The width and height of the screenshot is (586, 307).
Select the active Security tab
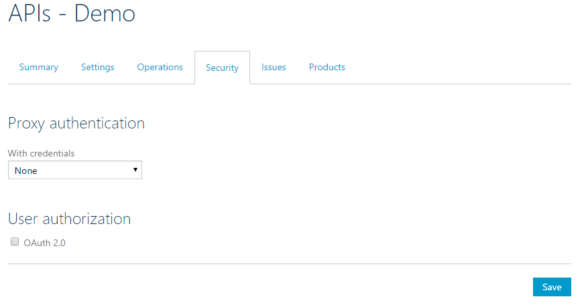222,68
